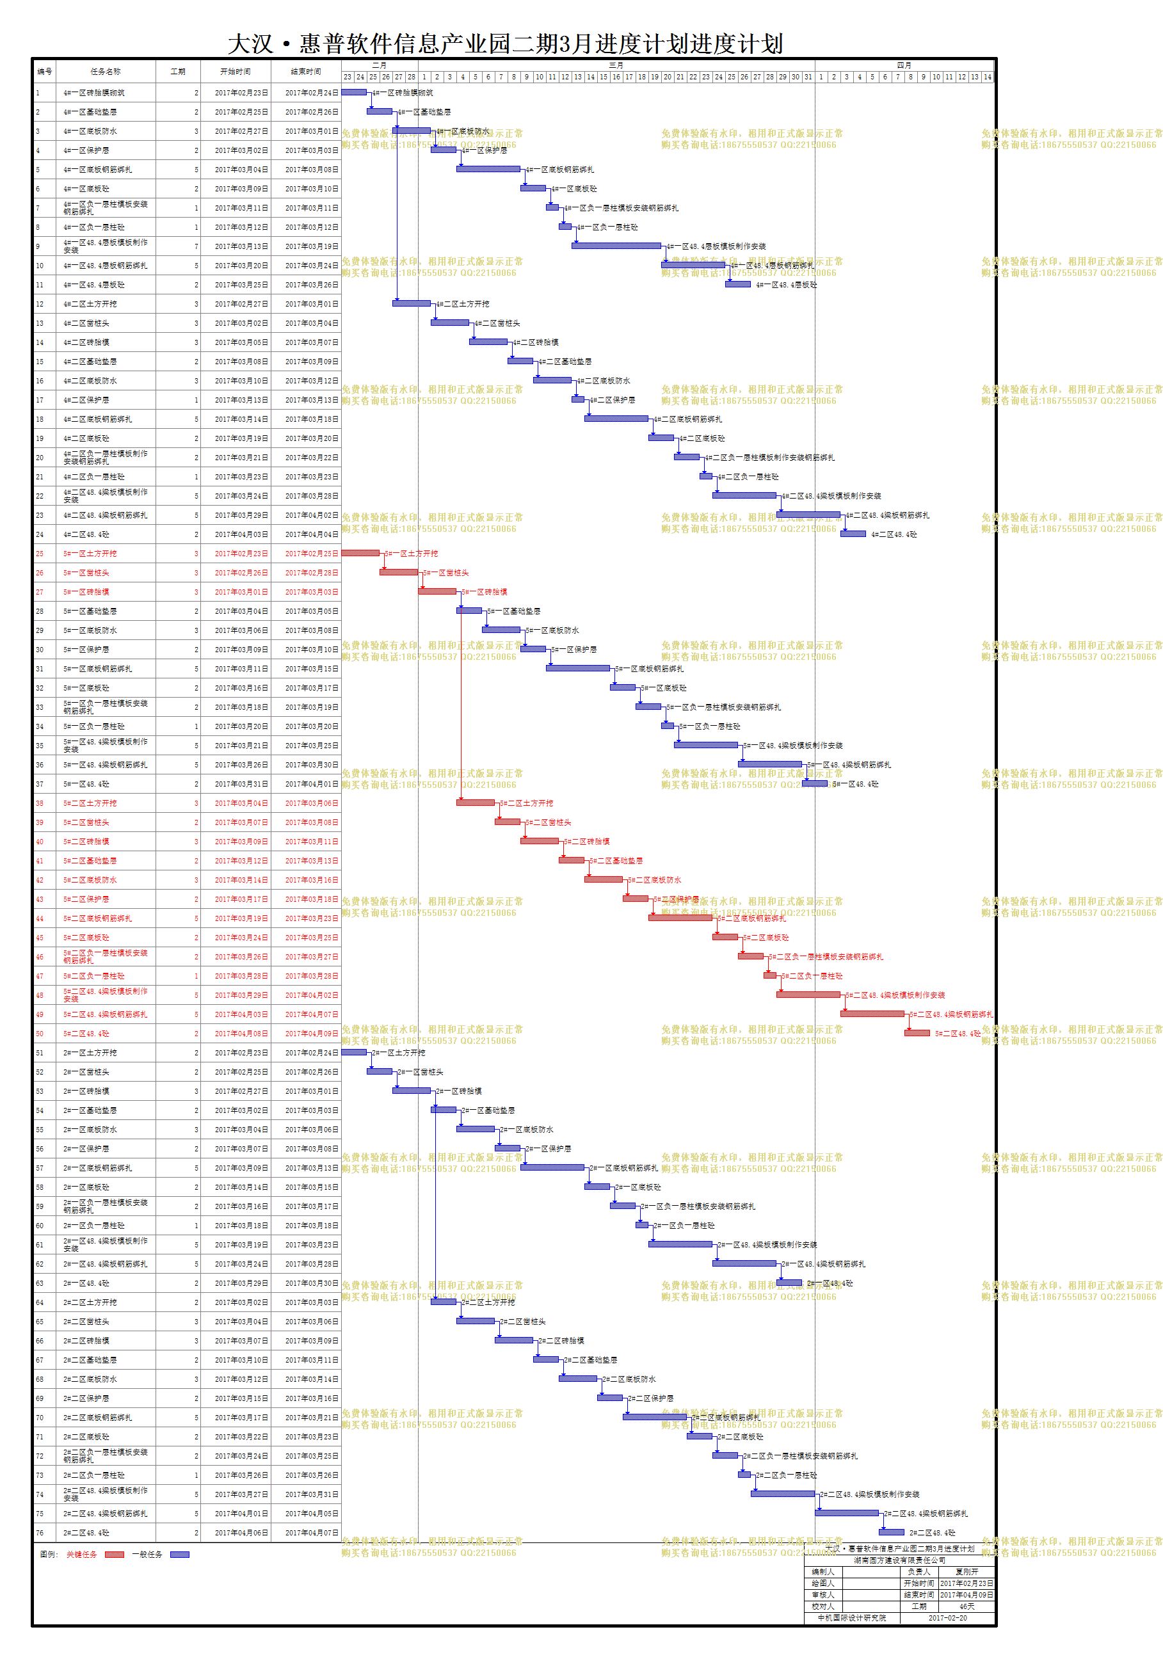Click the 四月 month header in timeline
This screenshot has width=1163, height=1657.
point(904,65)
